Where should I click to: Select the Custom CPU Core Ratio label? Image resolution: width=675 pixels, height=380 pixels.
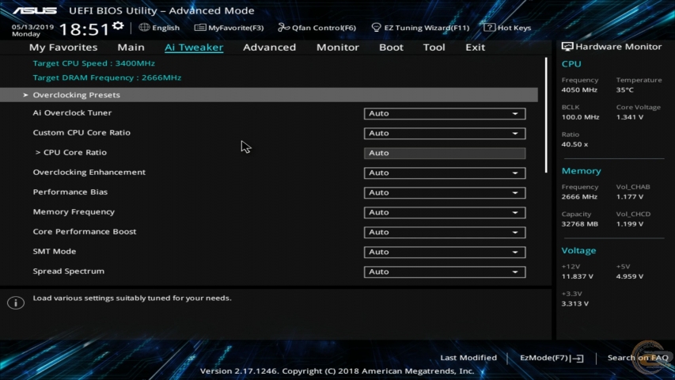click(x=82, y=133)
